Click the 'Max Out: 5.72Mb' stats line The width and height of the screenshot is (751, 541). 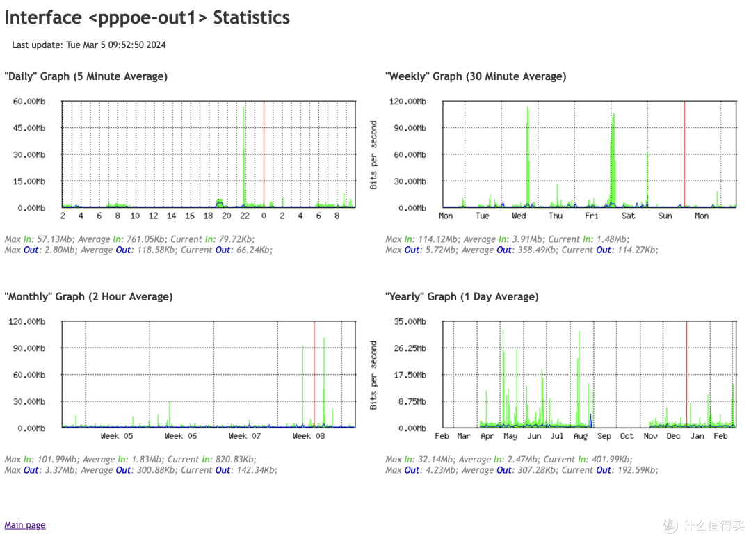[x=522, y=250]
